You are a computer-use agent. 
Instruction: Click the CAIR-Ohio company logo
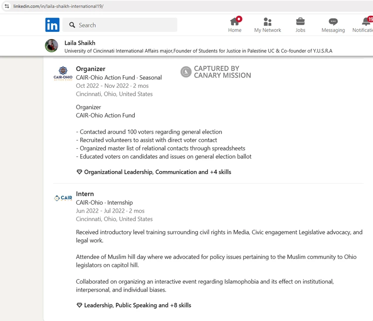pyautogui.click(x=63, y=198)
